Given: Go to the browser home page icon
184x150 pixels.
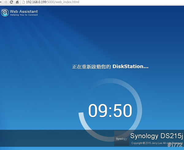Looking at the screenshot, I should pos(18,2).
